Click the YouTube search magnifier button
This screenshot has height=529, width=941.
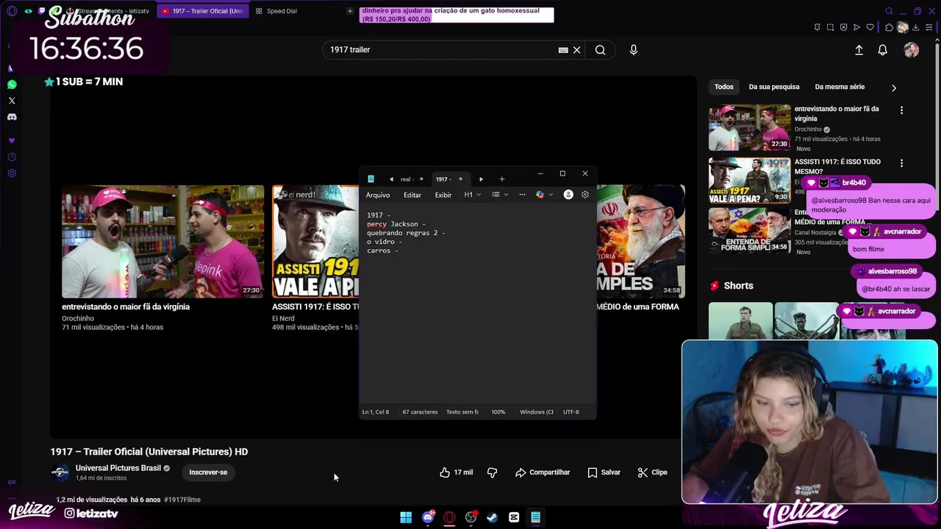point(601,50)
